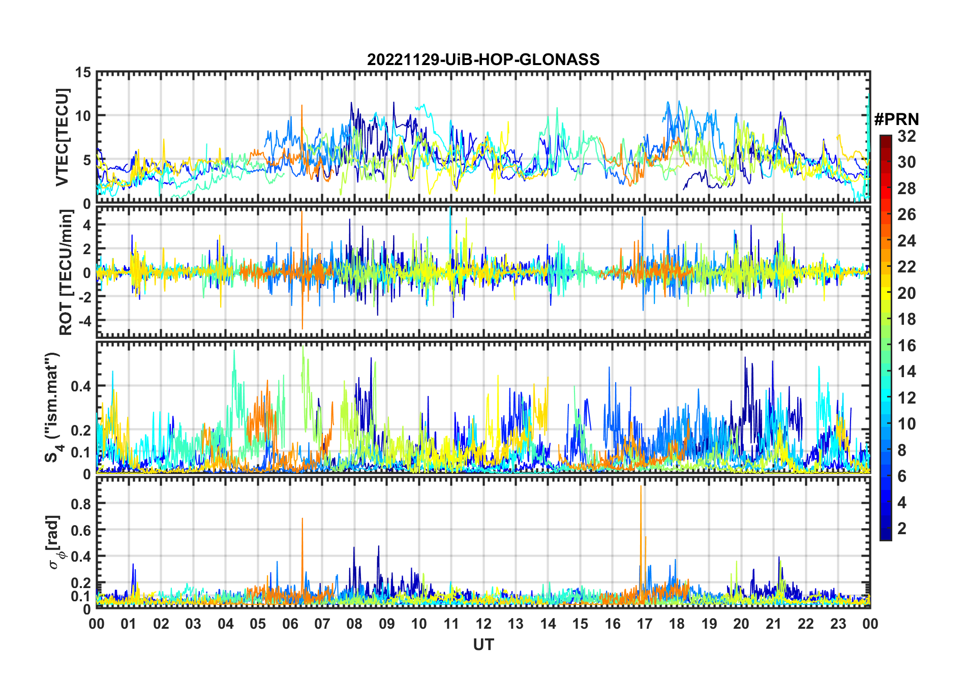Click x-axis hour label 15
Viewport: 967px width, 676px height.
pyautogui.click(x=580, y=624)
